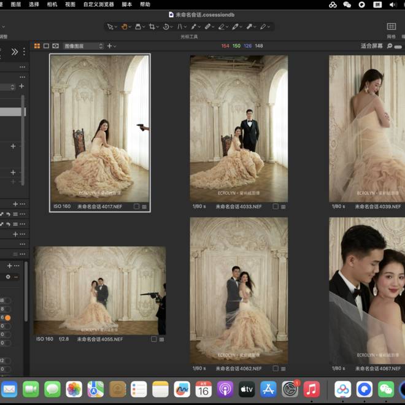This screenshot has height=405, width=405.
Task: Turn off the orange enabled toggle
Action: 7,318
